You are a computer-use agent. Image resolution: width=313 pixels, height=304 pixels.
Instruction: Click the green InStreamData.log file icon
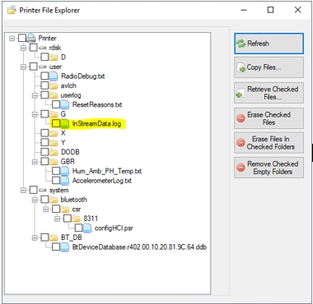point(64,123)
